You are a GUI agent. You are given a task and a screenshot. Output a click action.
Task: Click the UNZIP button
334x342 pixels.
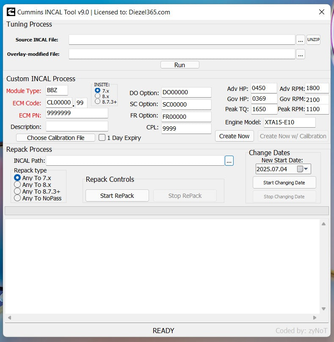tap(313, 40)
